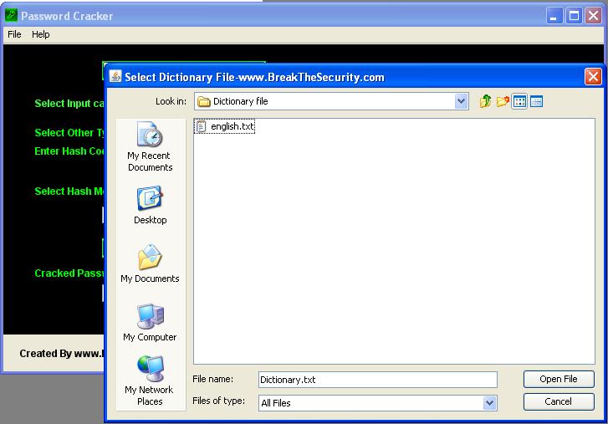Open My Recent Documents shortcut
Image resolution: width=608 pixels, height=424 pixels.
[x=150, y=146]
